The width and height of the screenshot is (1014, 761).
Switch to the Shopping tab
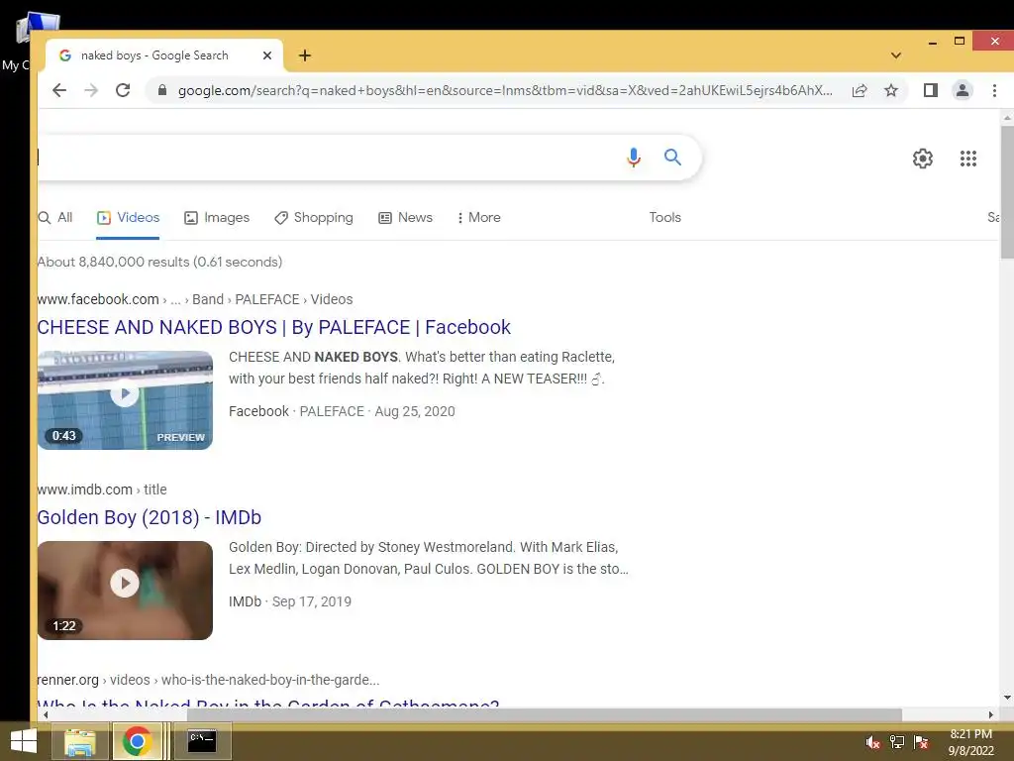point(314,217)
